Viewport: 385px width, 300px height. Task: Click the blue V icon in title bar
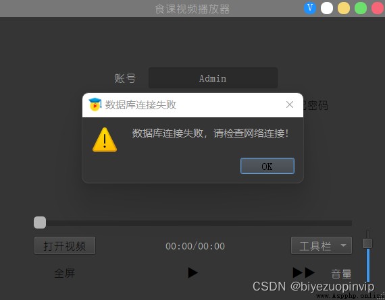click(x=310, y=8)
